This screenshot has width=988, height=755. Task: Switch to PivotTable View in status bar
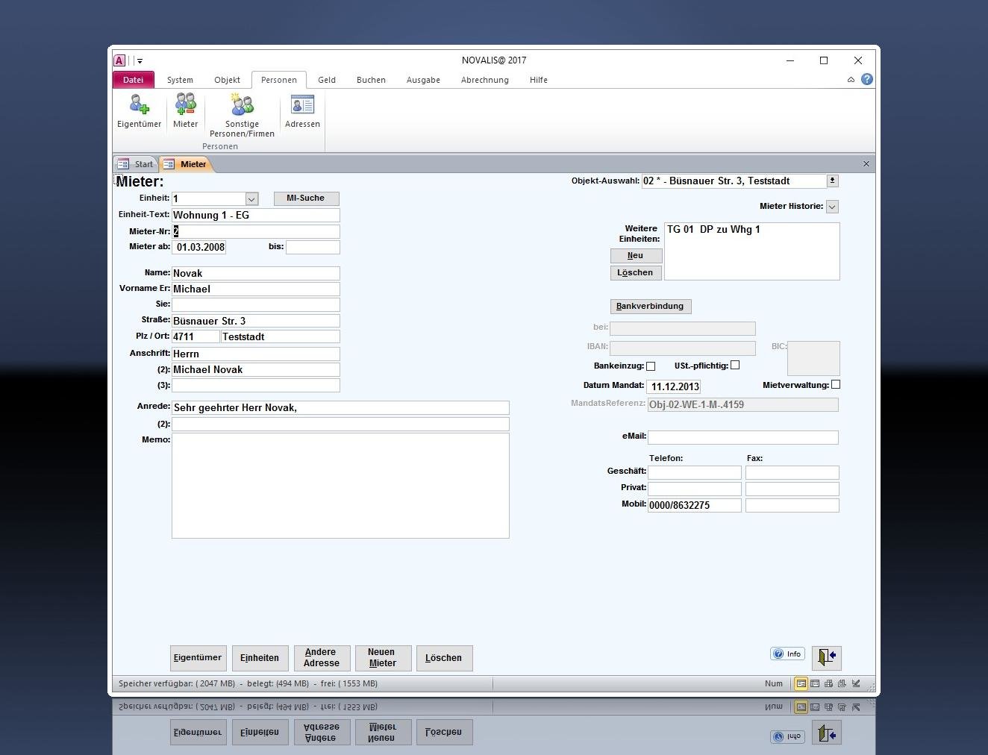click(828, 683)
